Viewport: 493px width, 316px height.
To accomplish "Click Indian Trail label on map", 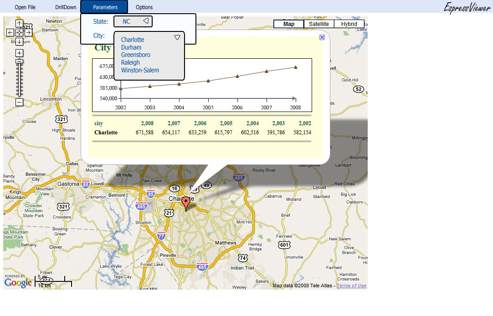I will [x=242, y=268].
